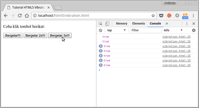Bookmark this page with star icon
The image size is (199, 108).
(153, 16)
